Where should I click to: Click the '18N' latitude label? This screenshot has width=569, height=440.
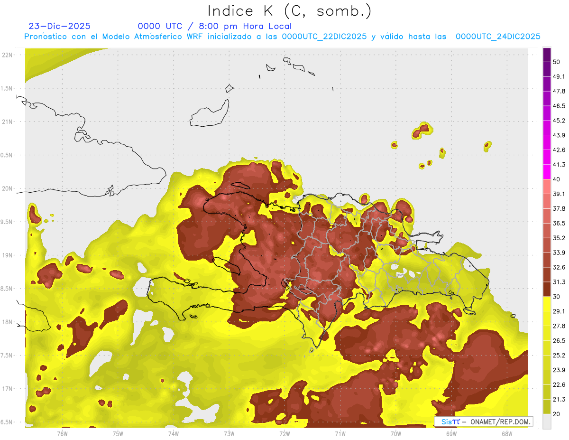8,322
